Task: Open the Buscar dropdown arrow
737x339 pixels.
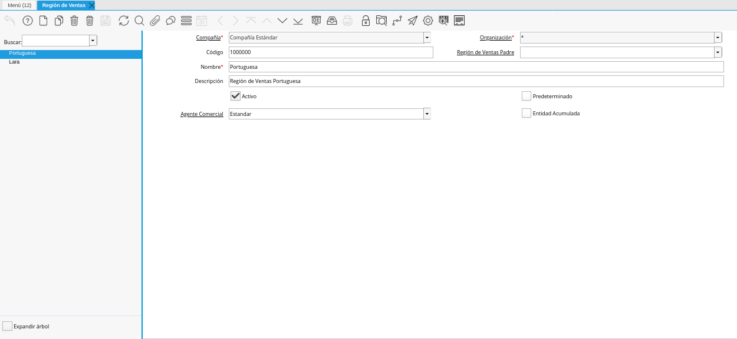Action: pyautogui.click(x=93, y=41)
